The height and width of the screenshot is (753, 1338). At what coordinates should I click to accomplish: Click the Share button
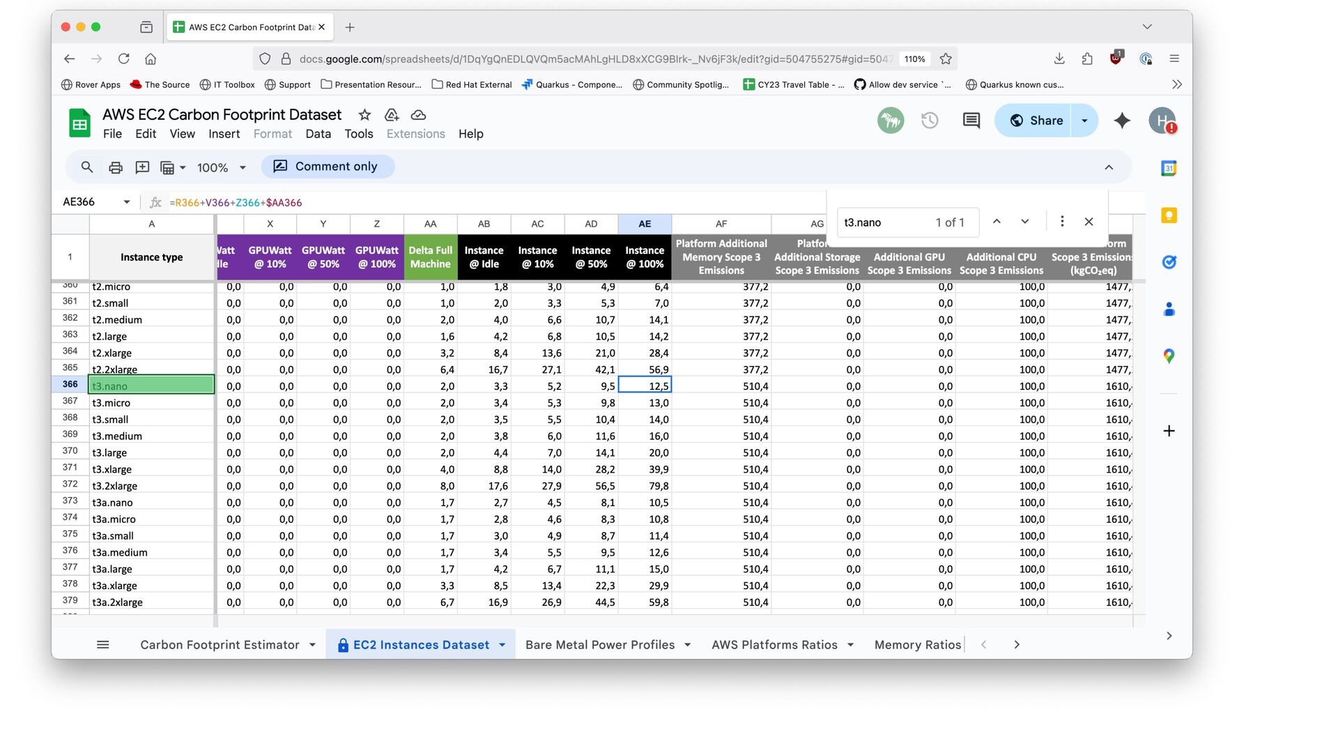[x=1036, y=121]
